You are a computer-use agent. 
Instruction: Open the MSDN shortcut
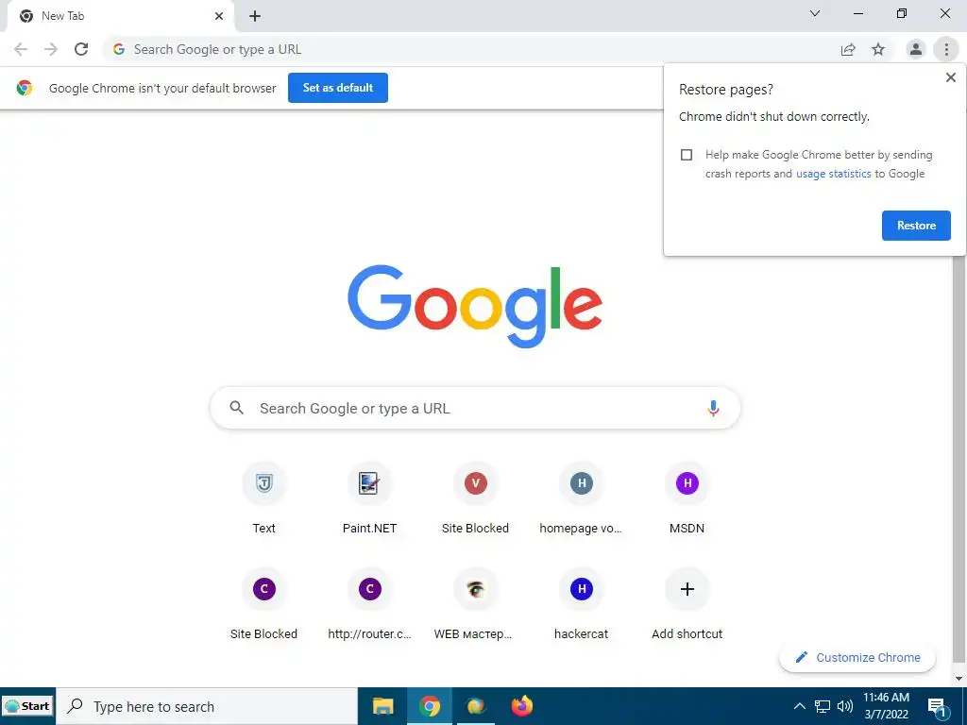click(x=687, y=498)
